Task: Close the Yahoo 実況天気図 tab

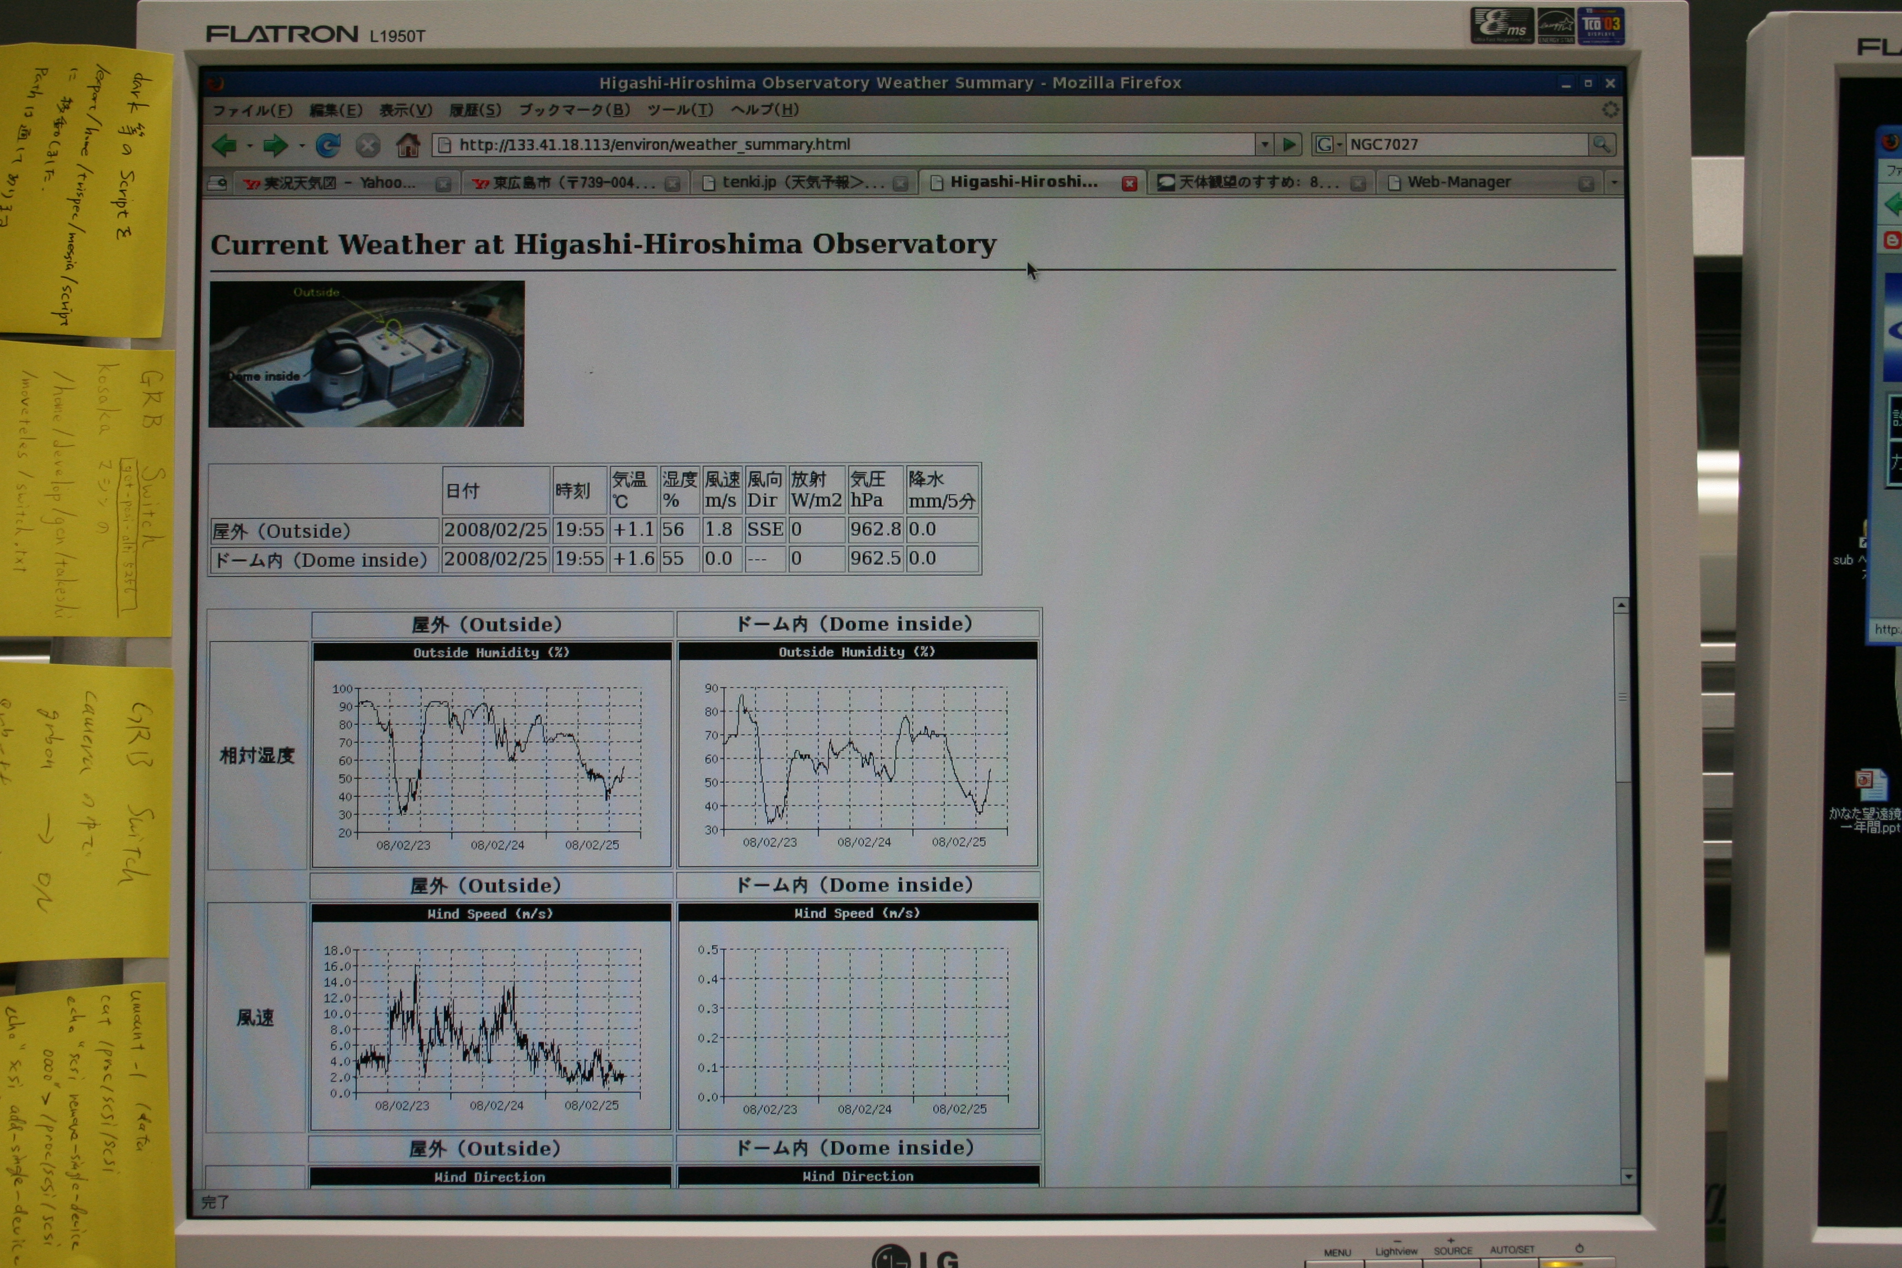Action: [442, 184]
